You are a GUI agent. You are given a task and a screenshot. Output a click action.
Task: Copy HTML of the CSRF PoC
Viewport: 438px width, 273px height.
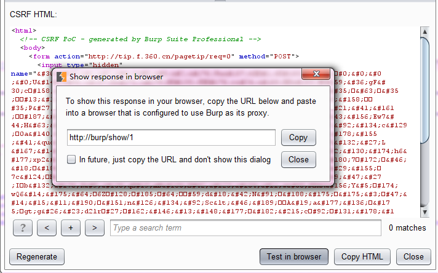pos(362,257)
